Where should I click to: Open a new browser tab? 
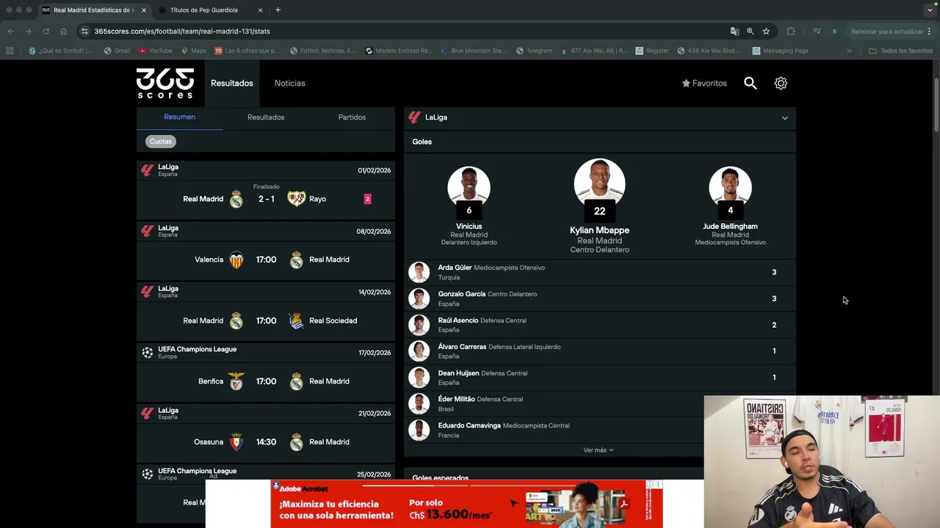pos(278,10)
